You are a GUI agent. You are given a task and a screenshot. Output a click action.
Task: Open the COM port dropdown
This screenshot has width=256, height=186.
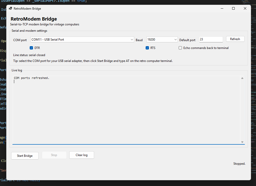point(82,40)
